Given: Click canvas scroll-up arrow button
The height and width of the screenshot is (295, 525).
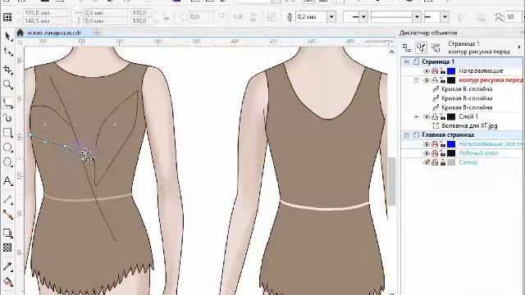Looking at the screenshot, I should (391, 52).
